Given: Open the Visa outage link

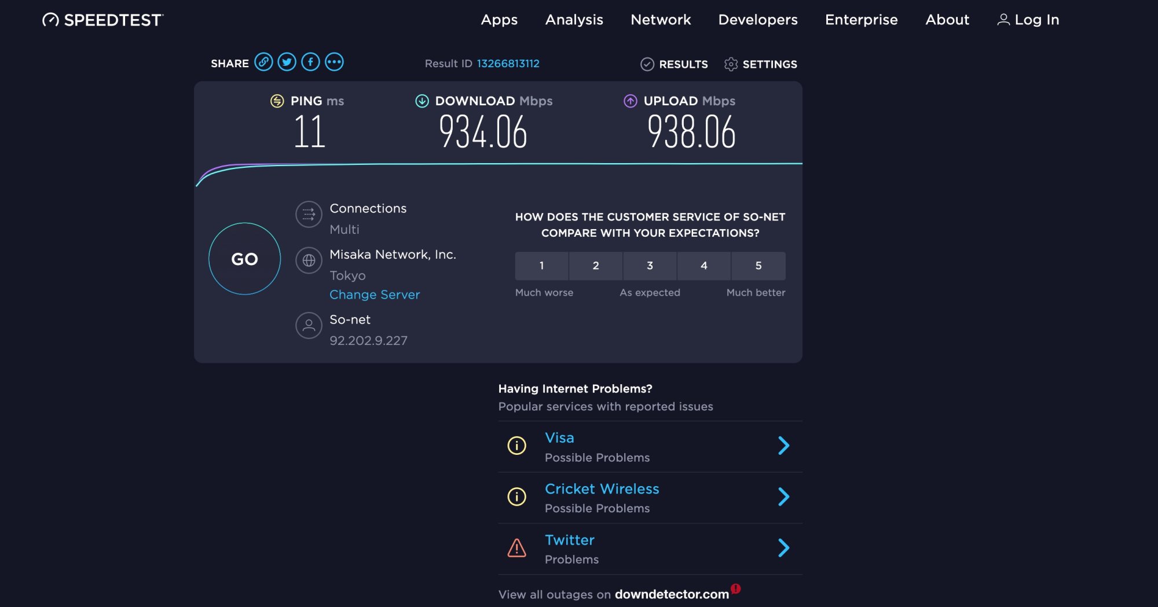Looking at the screenshot, I should click(559, 438).
